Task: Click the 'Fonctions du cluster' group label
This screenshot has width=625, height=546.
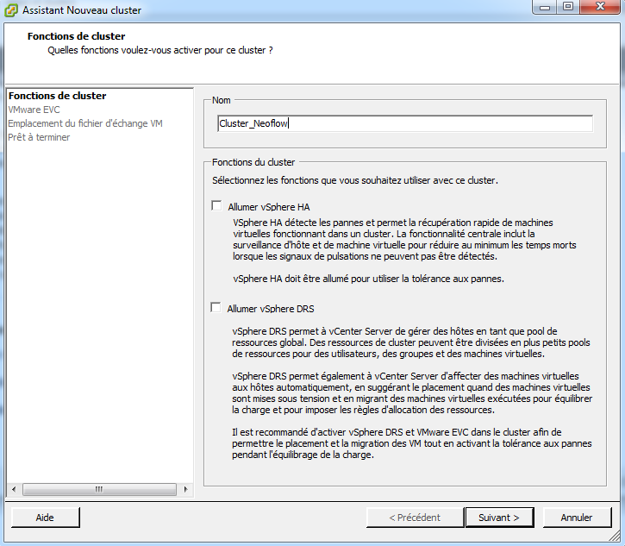Action: (253, 162)
